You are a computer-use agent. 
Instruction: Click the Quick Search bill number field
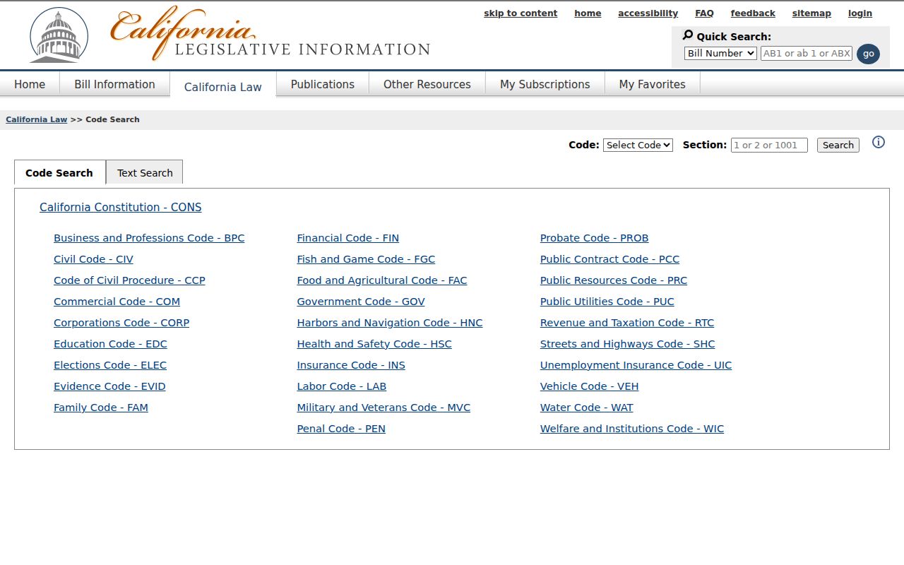(x=807, y=53)
